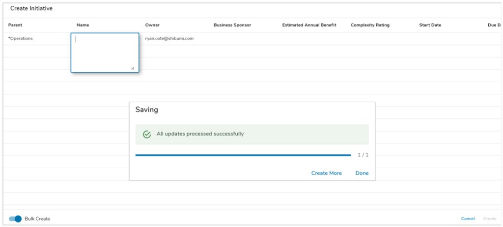
Task: Click the Name column header
Action: [83, 25]
